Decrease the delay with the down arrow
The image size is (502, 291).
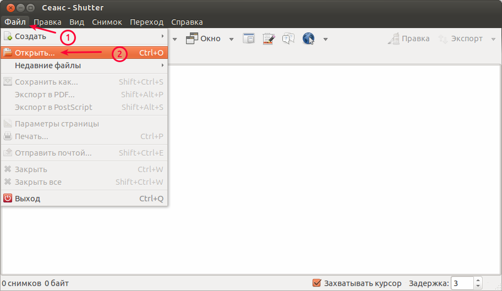pos(478,286)
